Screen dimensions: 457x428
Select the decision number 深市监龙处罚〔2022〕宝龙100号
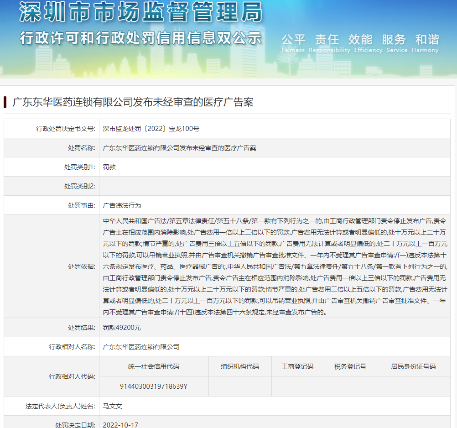click(151, 129)
